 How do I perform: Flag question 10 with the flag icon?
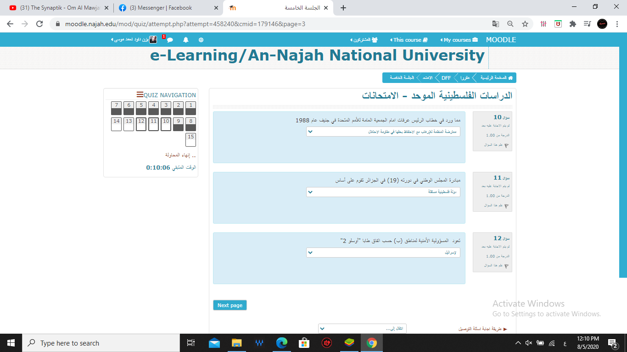(x=506, y=145)
